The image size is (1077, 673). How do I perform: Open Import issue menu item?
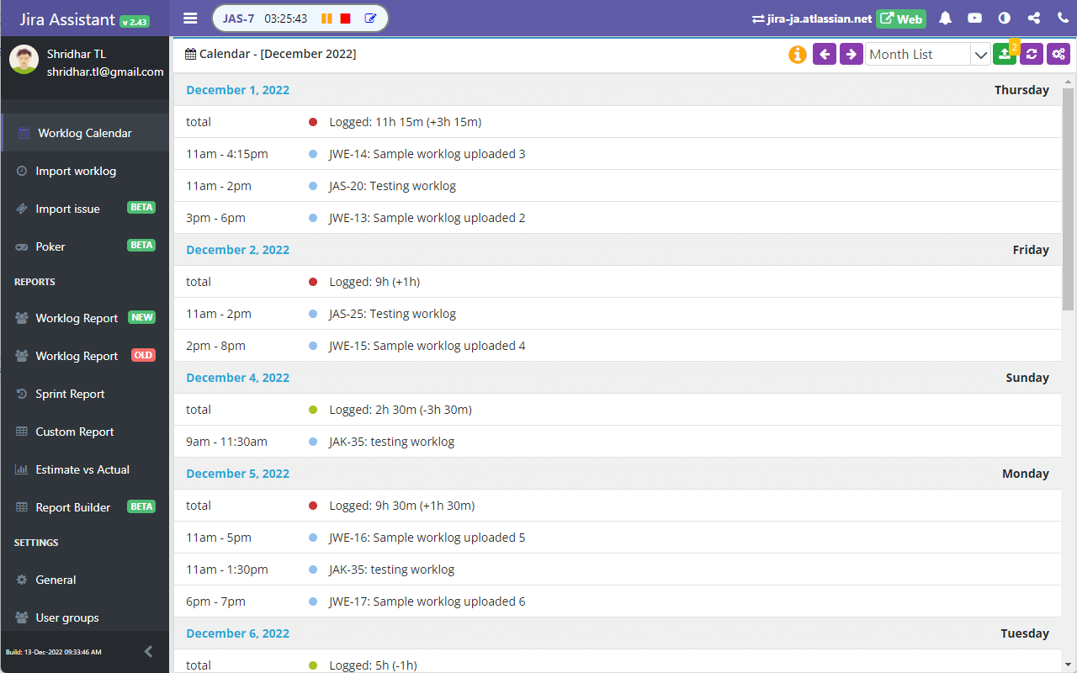tap(85, 209)
